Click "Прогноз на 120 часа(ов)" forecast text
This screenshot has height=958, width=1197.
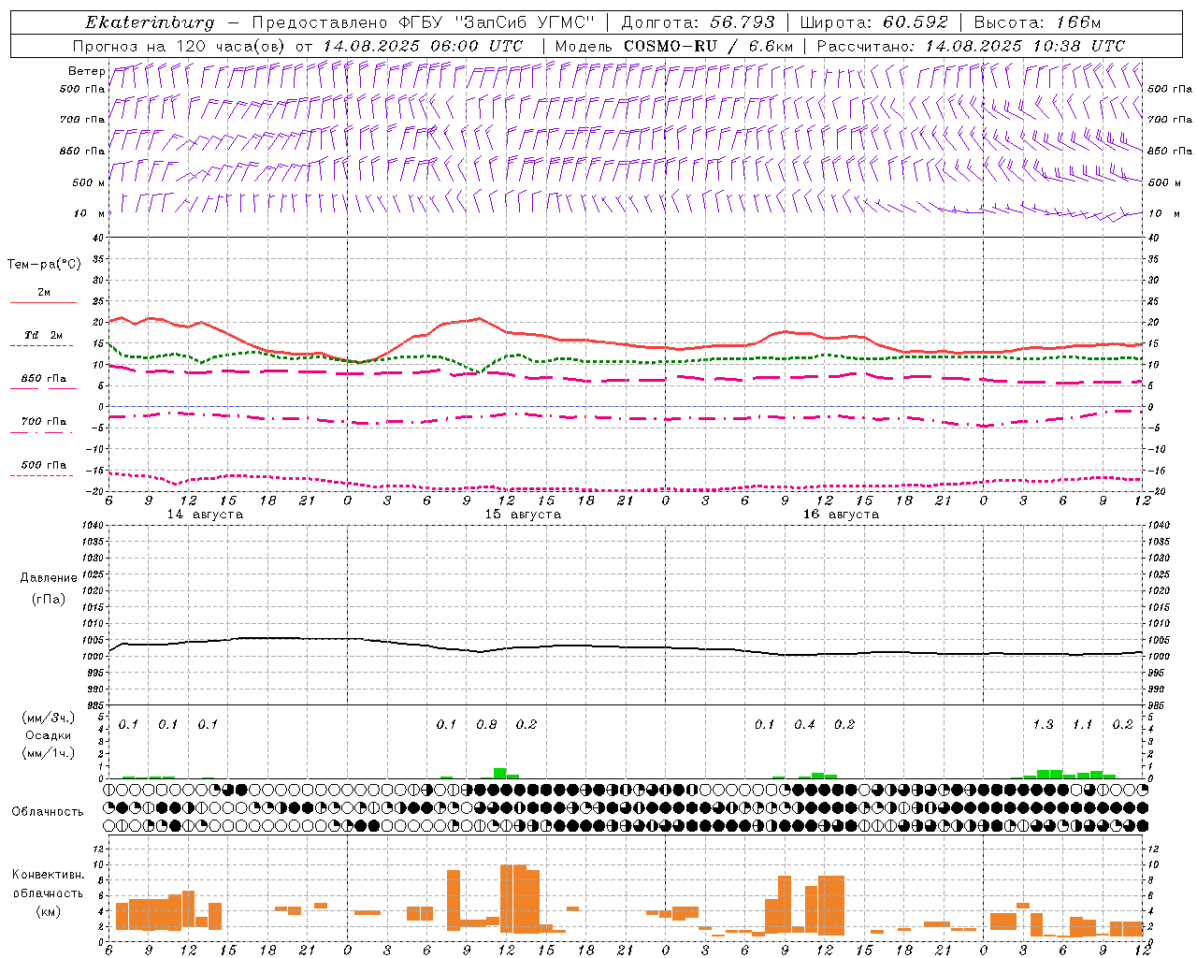point(179,46)
